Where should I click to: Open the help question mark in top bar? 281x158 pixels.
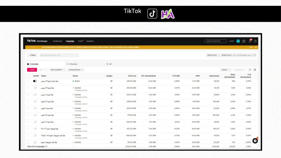click(x=255, y=41)
